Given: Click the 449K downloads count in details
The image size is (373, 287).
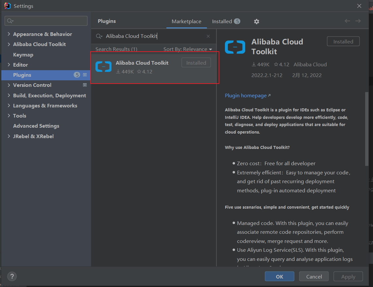Looking at the screenshot, I should tap(261, 64).
